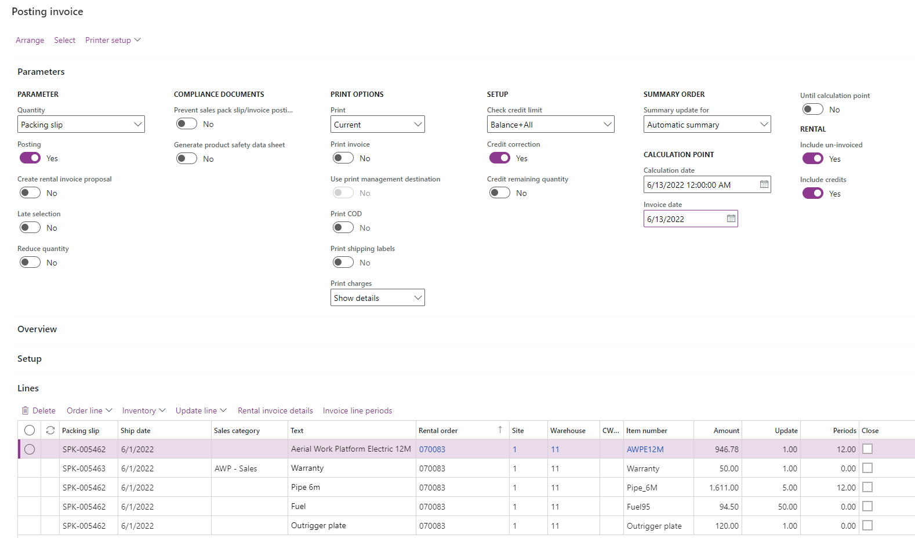Click the AWP - Sales category cell
The height and width of the screenshot is (538, 915).
(249, 468)
